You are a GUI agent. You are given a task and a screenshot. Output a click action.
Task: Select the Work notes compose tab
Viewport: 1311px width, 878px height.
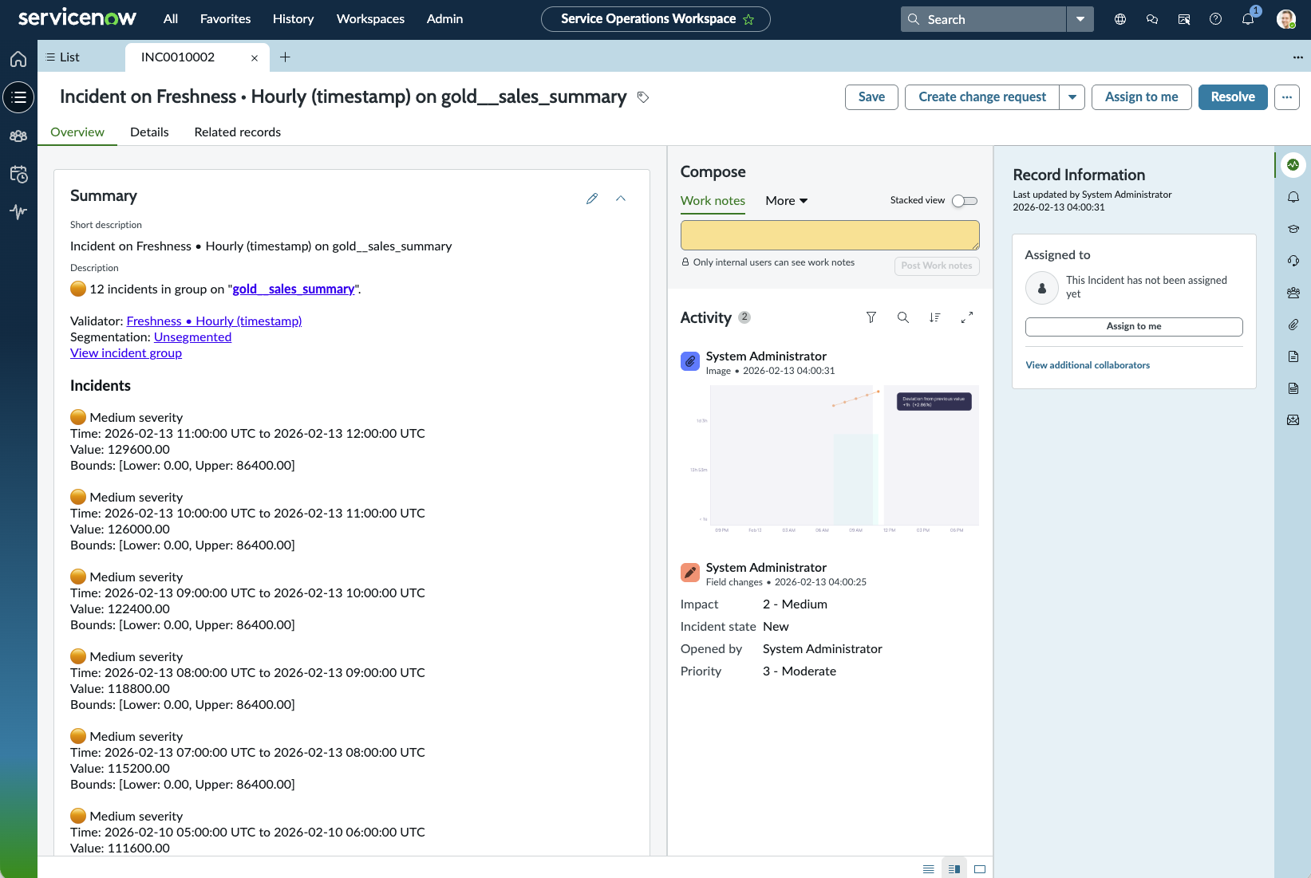pyautogui.click(x=713, y=201)
